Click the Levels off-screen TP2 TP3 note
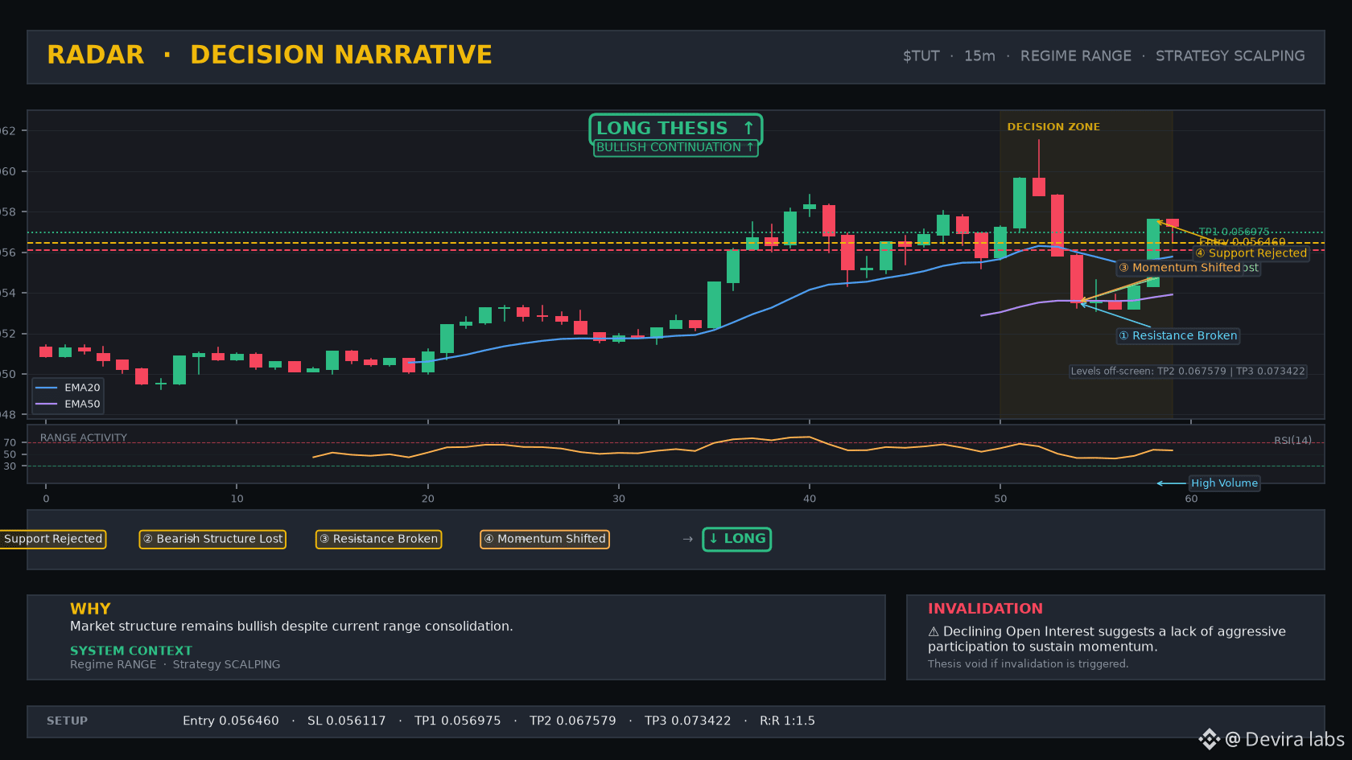1352x760 pixels. 1188,372
